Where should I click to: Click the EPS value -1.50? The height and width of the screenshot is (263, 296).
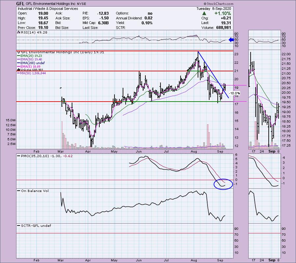pyautogui.click(x=104, y=18)
